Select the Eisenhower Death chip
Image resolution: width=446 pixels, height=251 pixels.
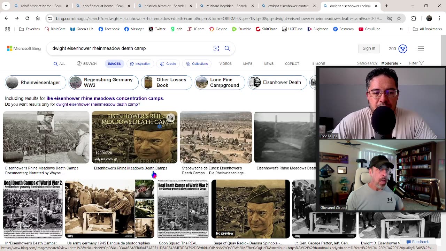pyautogui.click(x=277, y=83)
